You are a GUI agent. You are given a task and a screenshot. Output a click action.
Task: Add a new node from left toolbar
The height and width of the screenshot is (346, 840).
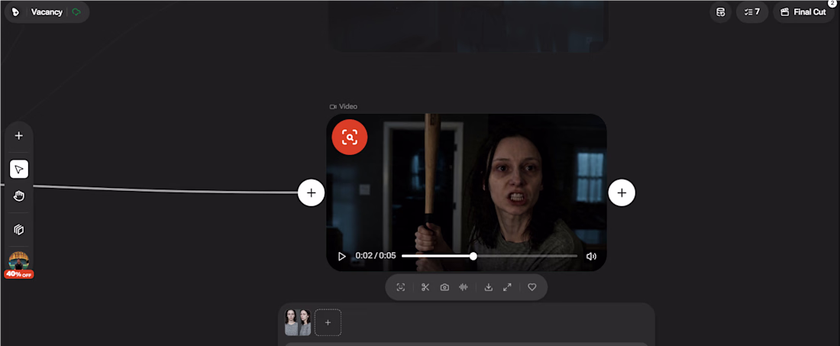(19, 136)
